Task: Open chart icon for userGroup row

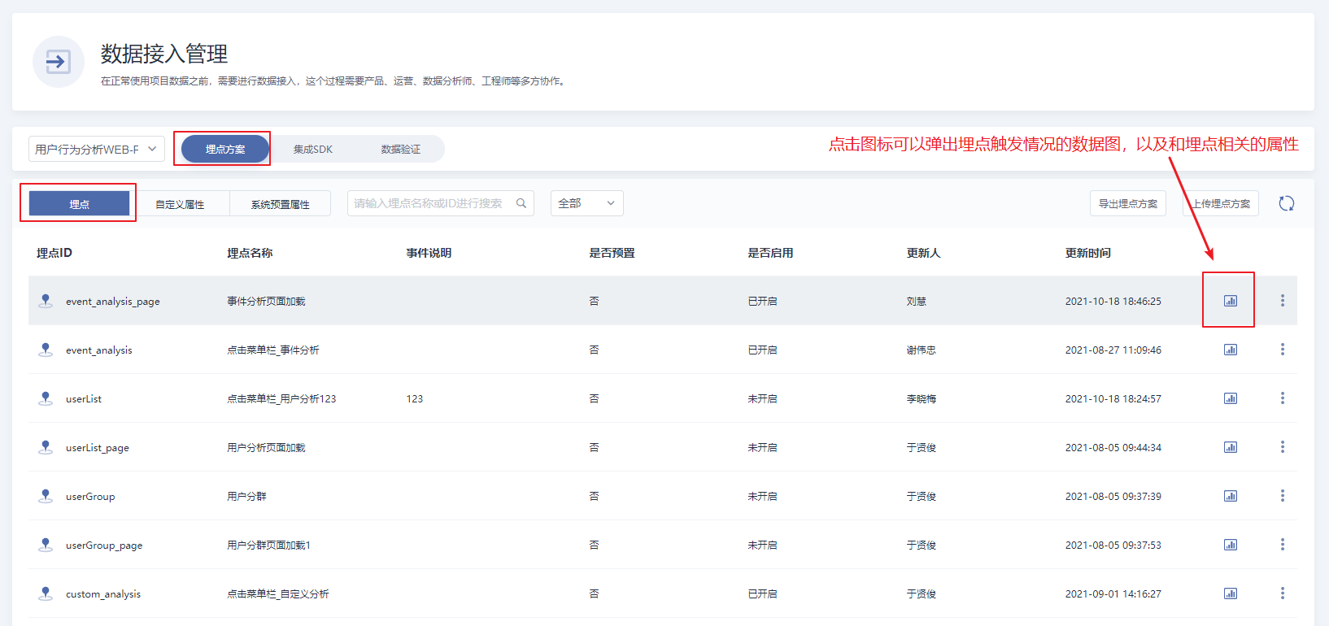Action: [1231, 496]
